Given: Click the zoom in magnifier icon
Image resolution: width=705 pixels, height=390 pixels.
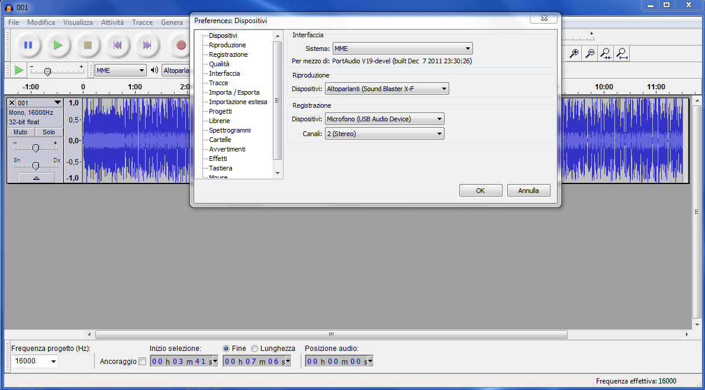Looking at the screenshot, I should (574, 54).
